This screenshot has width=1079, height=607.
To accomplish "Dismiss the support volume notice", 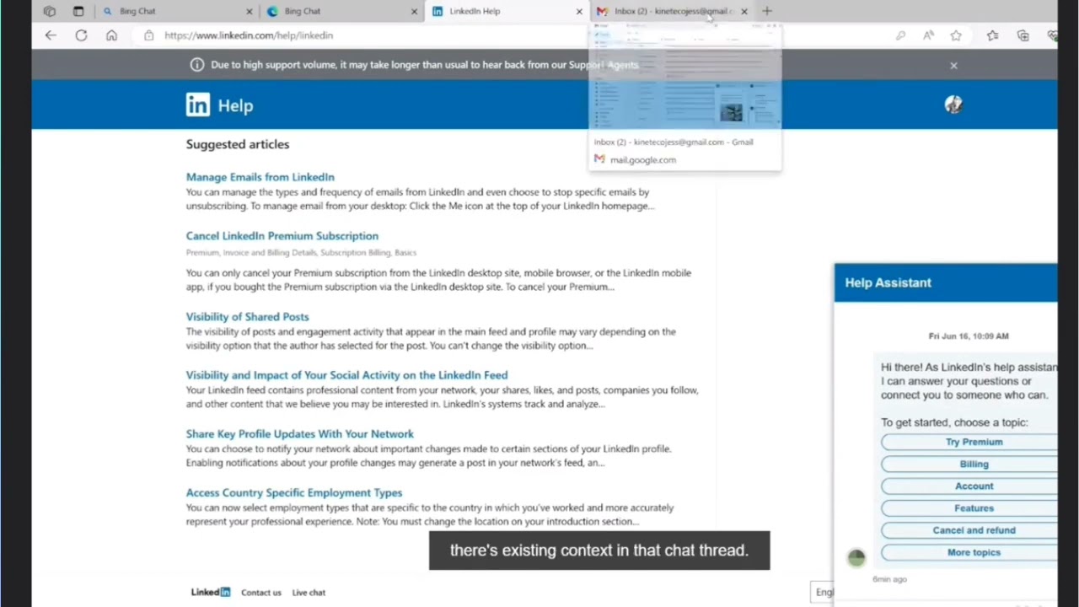I will [953, 65].
